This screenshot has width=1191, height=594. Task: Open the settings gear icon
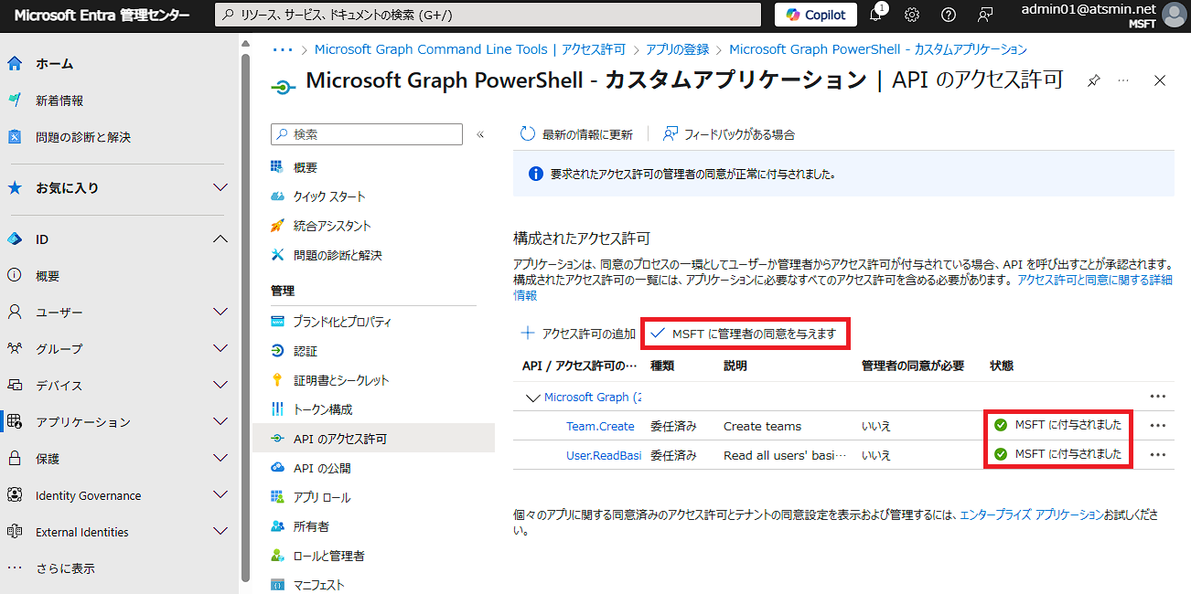tap(910, 14)
